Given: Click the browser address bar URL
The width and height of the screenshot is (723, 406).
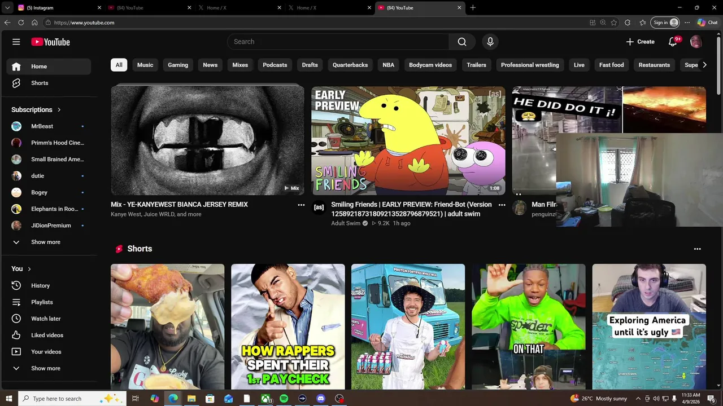Looking at the screenshot, I should point(84,23).
